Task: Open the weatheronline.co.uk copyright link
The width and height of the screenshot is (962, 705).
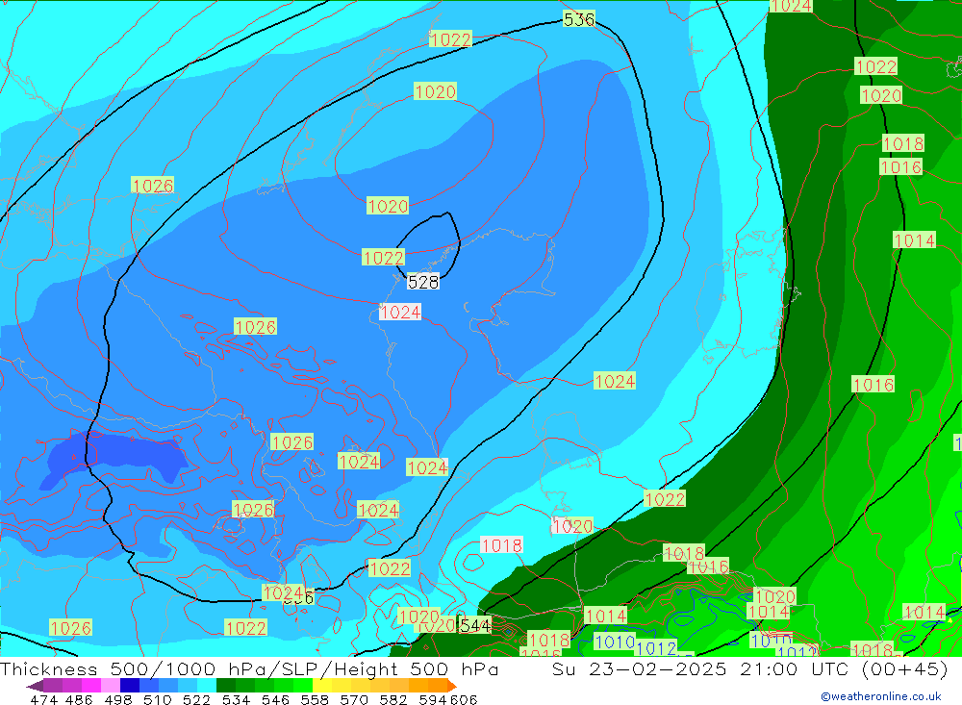Action: [881, 696]
